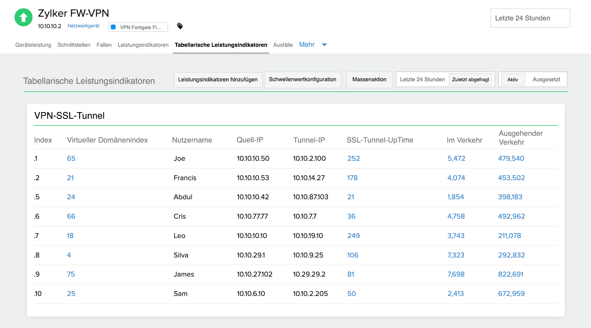The image size is (591, 328).
Task: Switch to the Ausgesetzt view
Action: 546,79
